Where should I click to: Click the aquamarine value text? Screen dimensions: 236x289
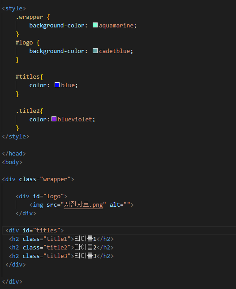pos(116,26)
